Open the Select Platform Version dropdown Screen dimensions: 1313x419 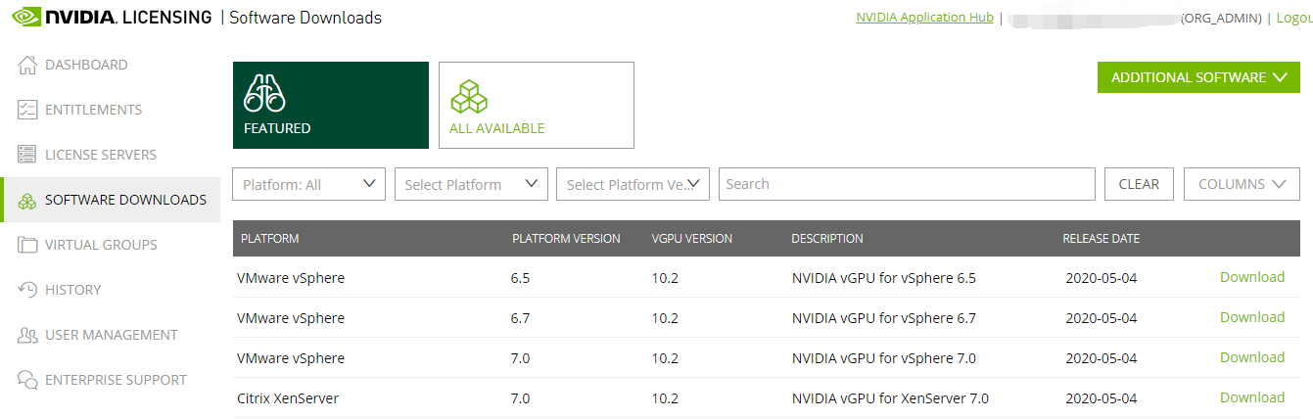[x=633, y=184]
